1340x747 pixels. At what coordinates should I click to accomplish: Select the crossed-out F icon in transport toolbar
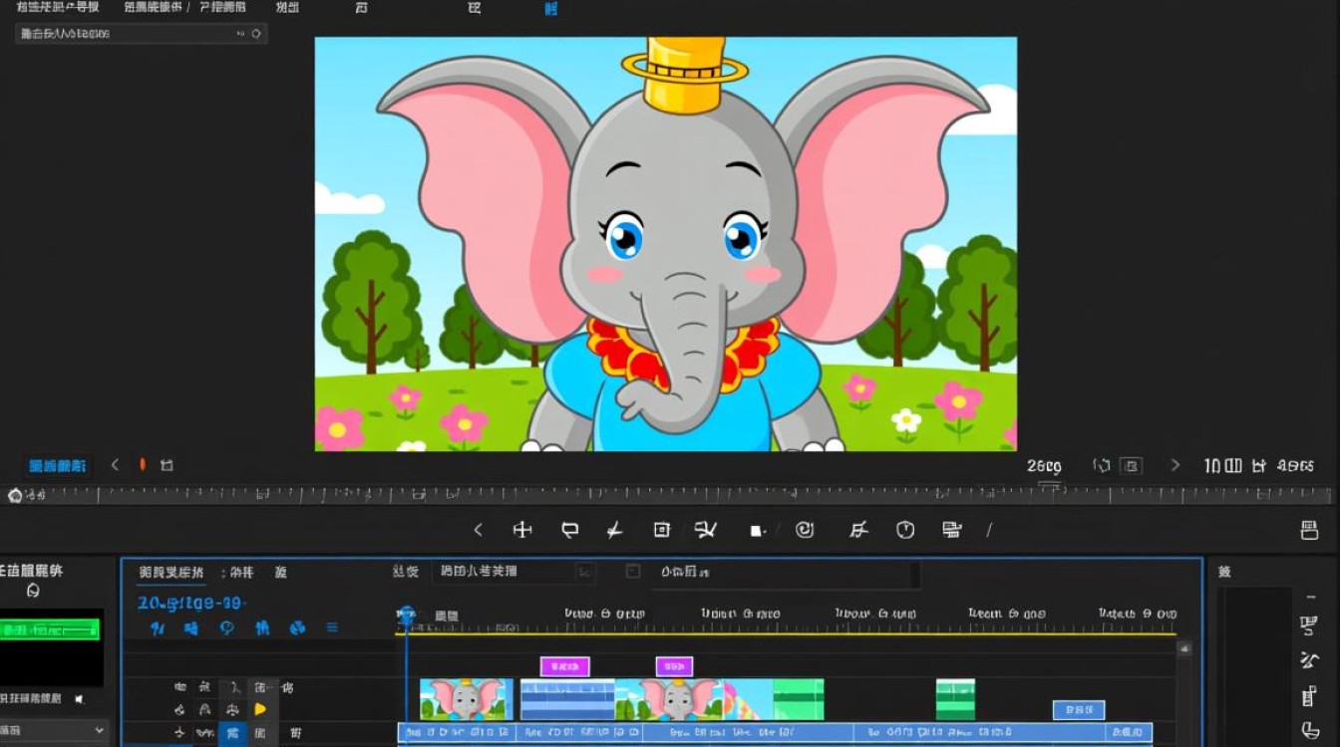[x=858, y=530]
